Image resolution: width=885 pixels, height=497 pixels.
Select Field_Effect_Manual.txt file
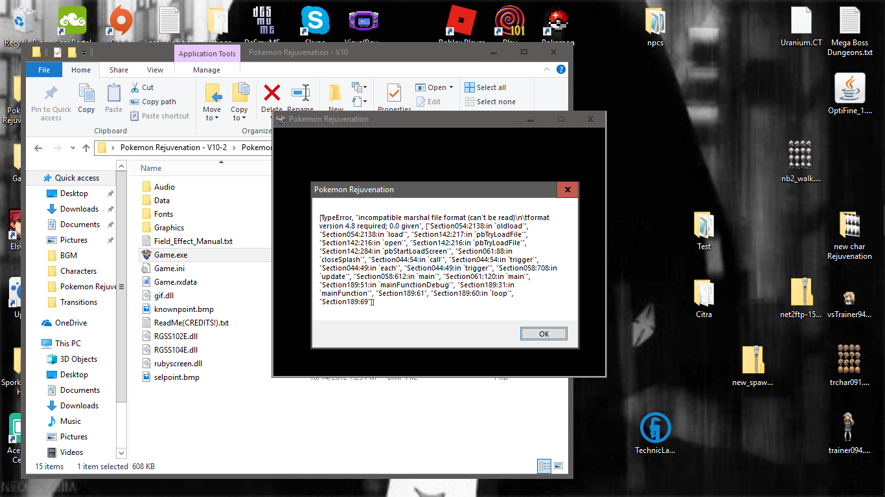tap(193, 241)
